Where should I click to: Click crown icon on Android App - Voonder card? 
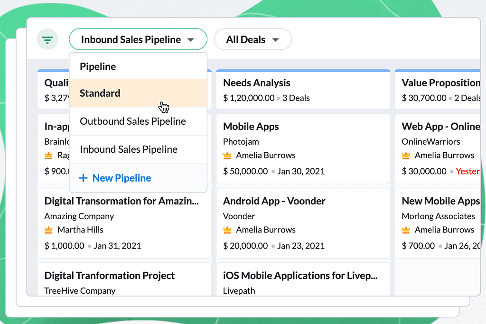227,230
